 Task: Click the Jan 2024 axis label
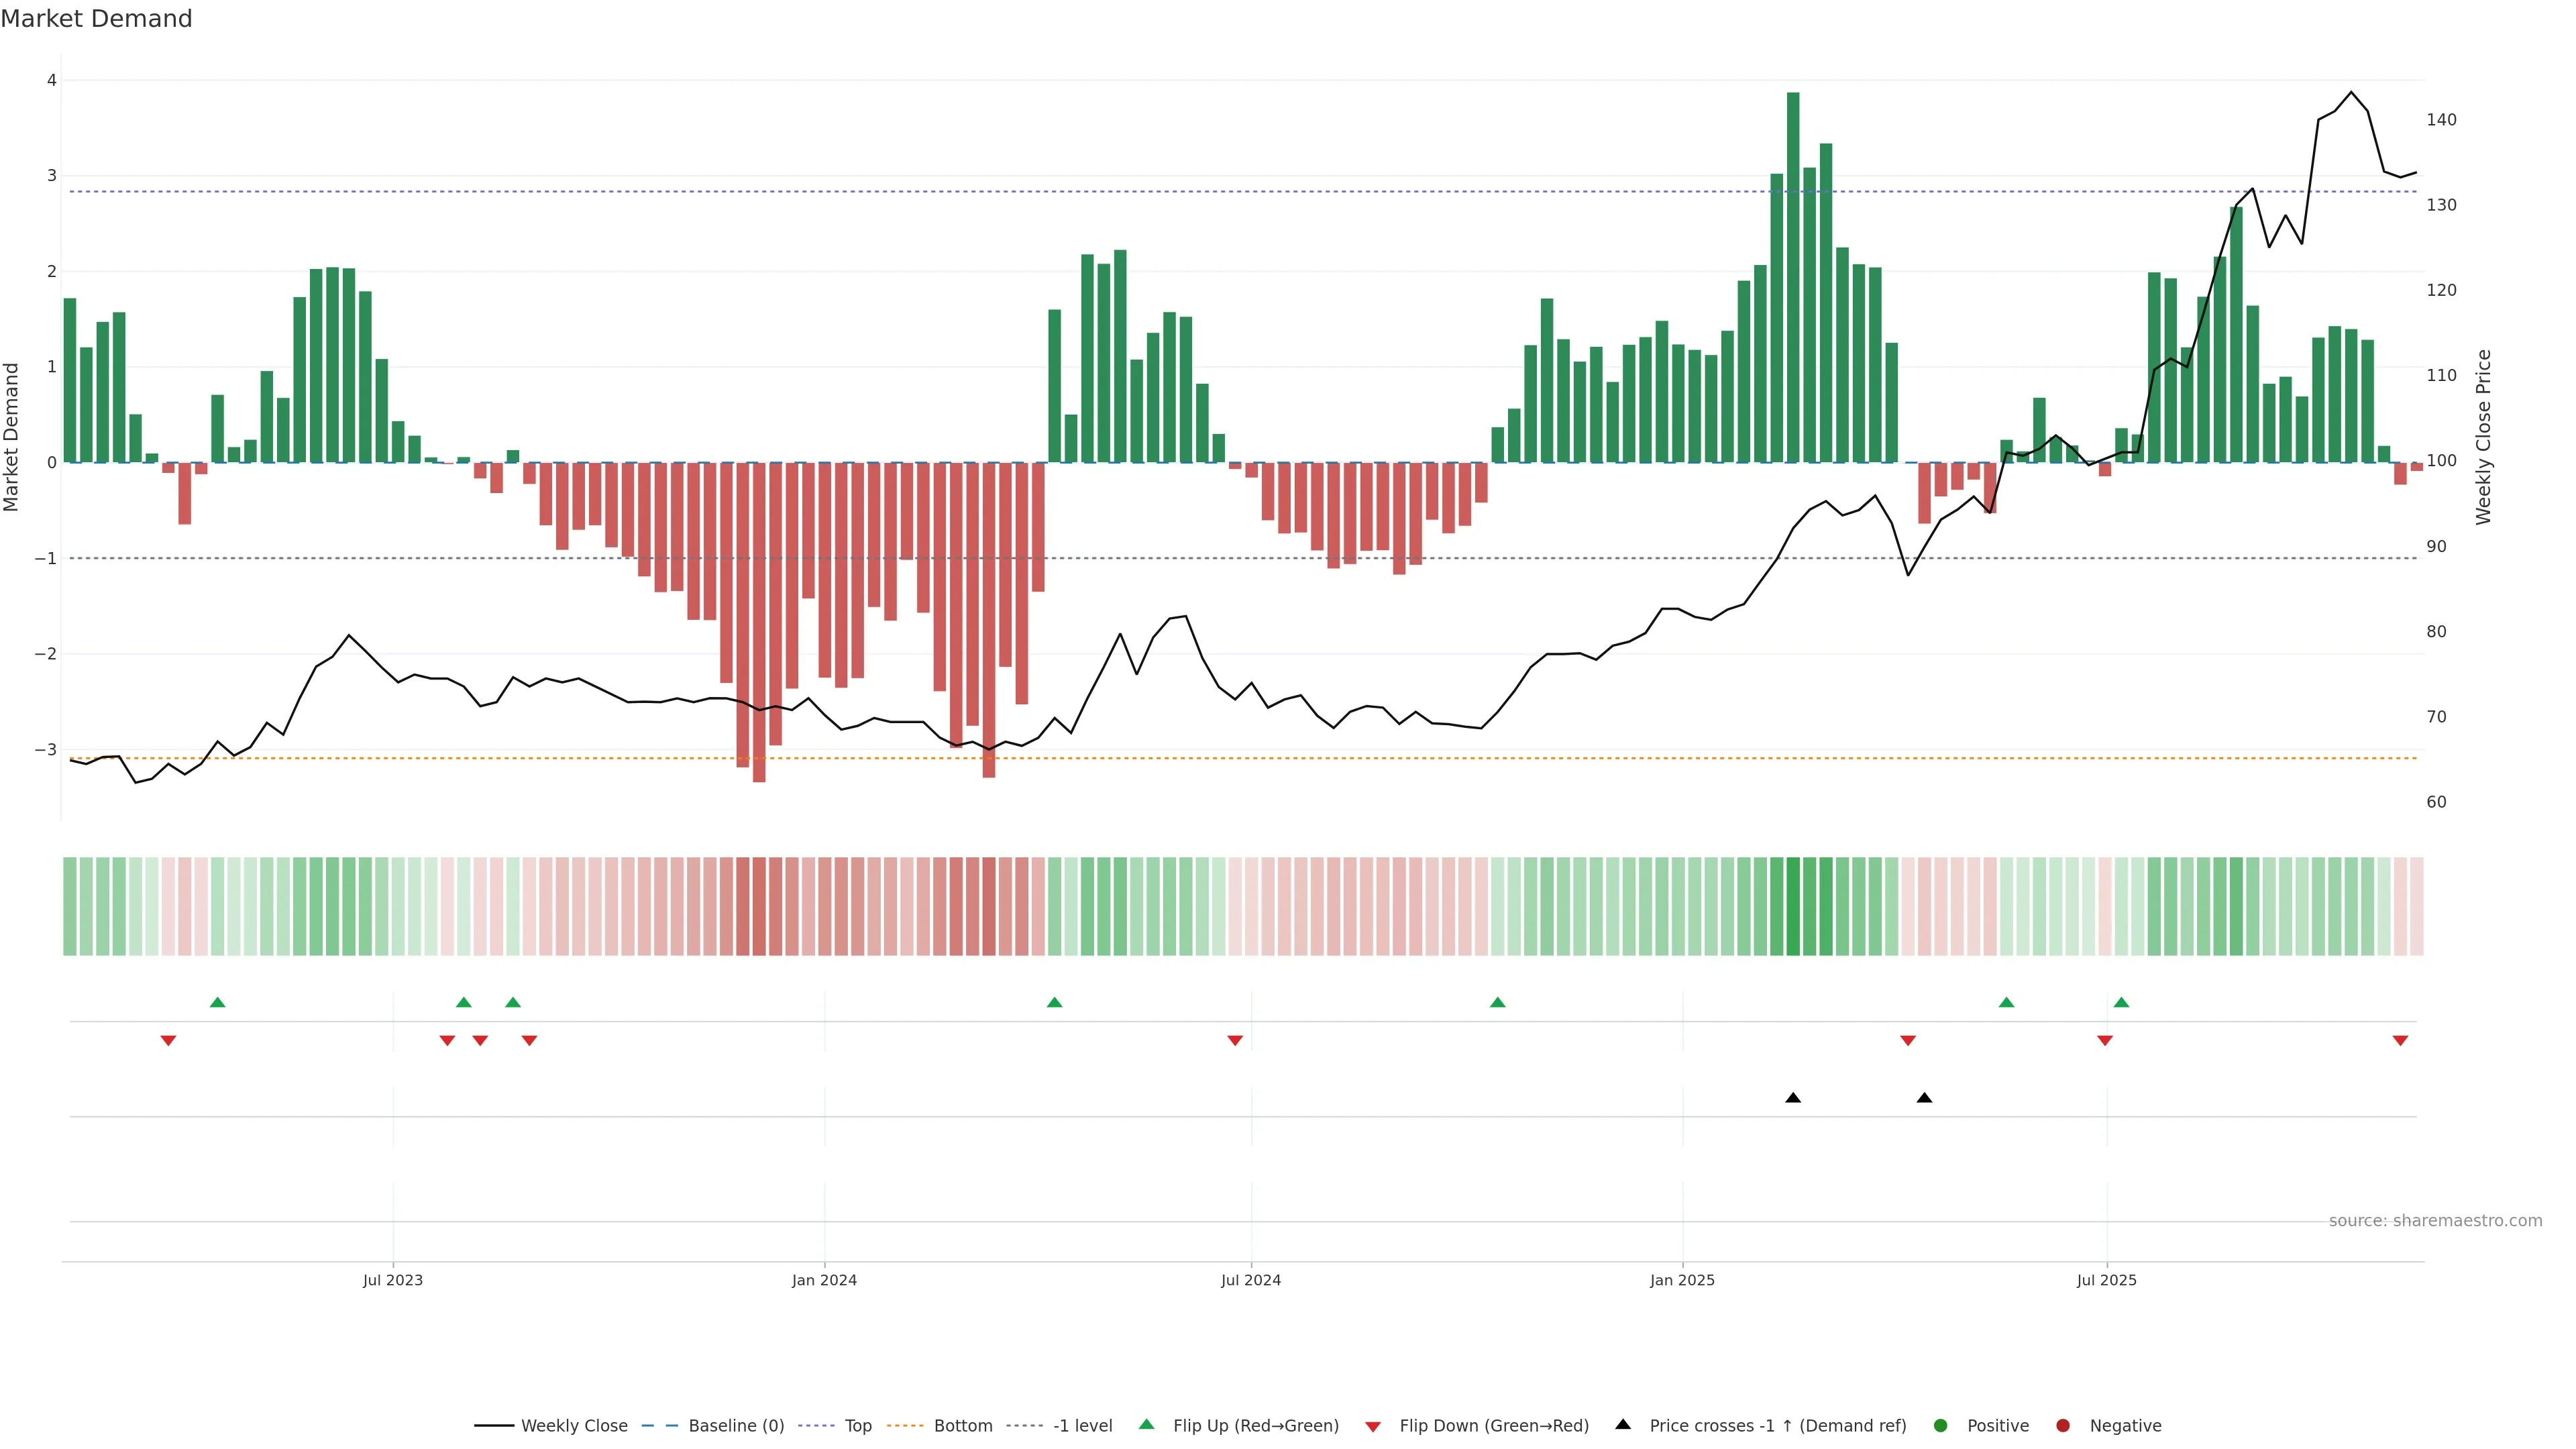(x=824, y=1280)
